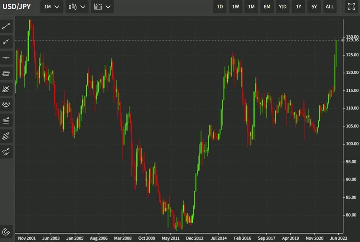Click the fullscreen chart icon

[351, 7]
